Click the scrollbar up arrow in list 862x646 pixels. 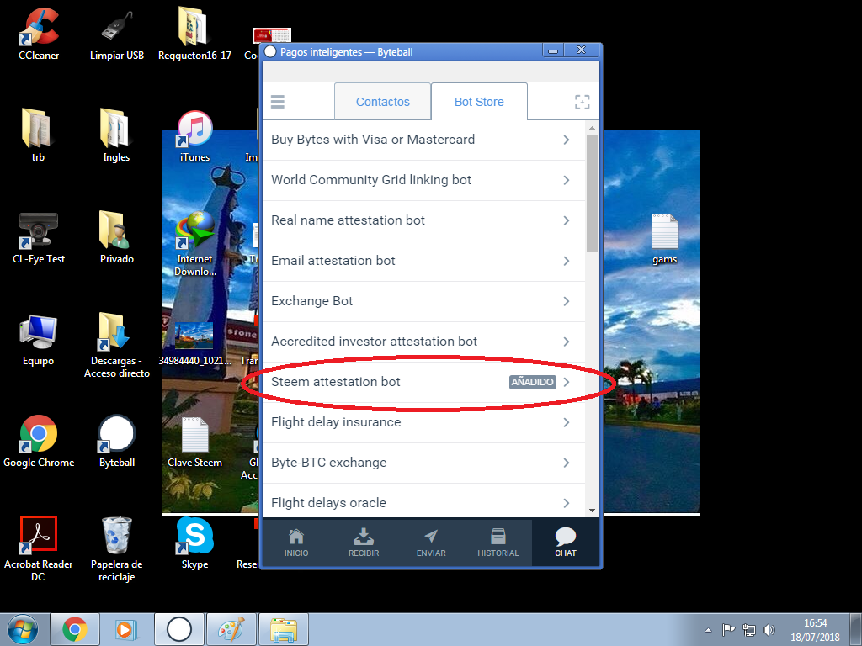[592, 128]
